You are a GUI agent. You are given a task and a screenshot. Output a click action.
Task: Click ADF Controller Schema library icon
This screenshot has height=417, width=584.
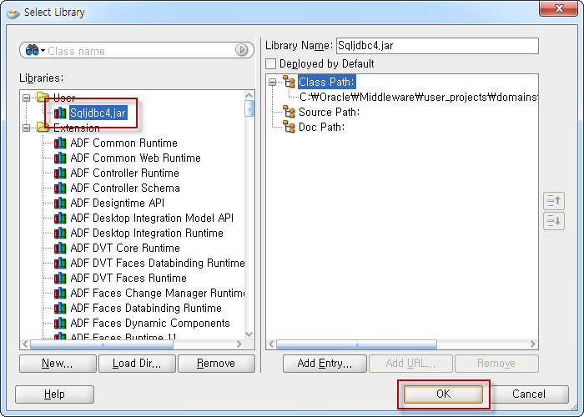60,188
